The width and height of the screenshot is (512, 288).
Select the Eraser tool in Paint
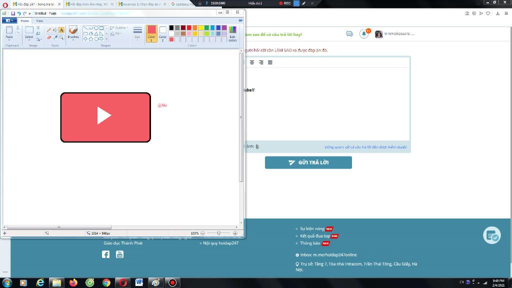coord(48,37)
